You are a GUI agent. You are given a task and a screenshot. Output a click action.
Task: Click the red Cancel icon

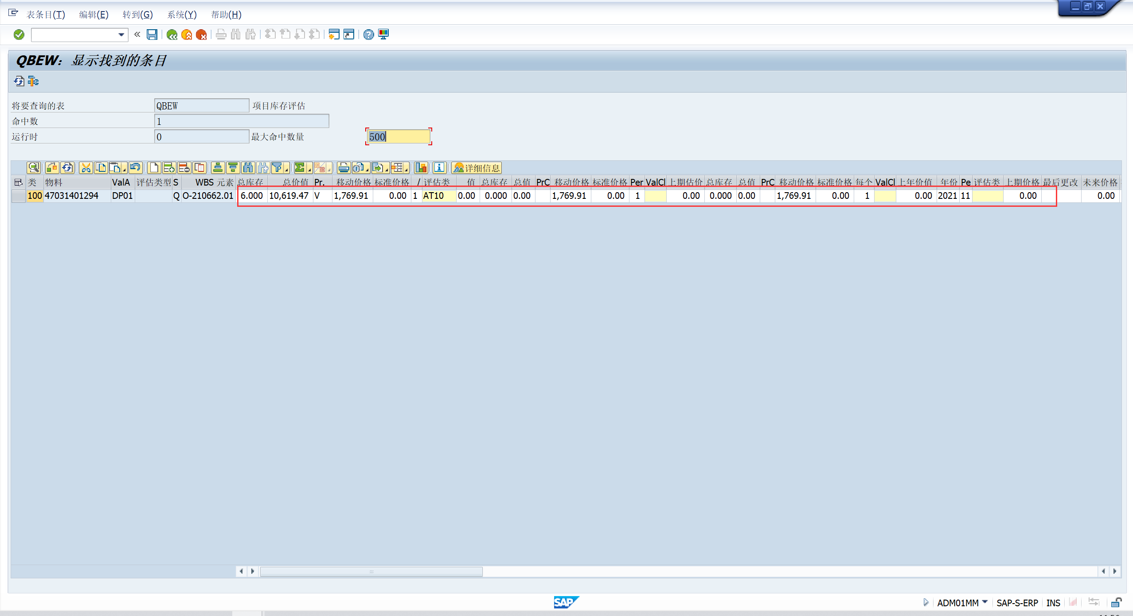[201, 35]
